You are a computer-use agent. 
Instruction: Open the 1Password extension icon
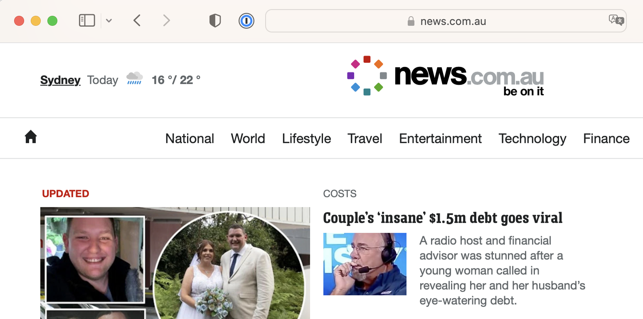246,20
